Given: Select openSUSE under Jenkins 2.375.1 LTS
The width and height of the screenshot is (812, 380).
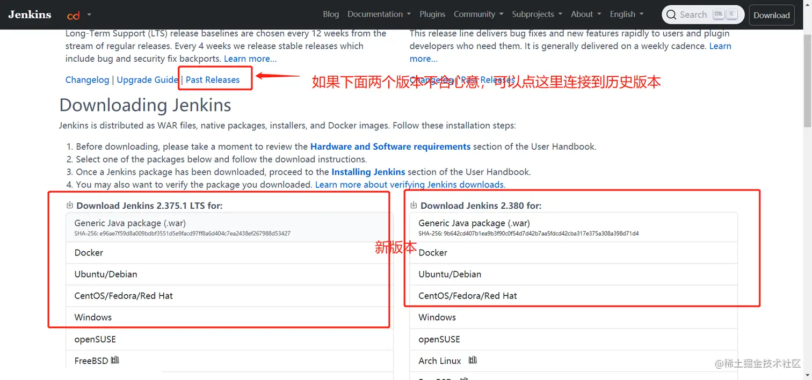Looking at the screenshot, I should [229, 339].
